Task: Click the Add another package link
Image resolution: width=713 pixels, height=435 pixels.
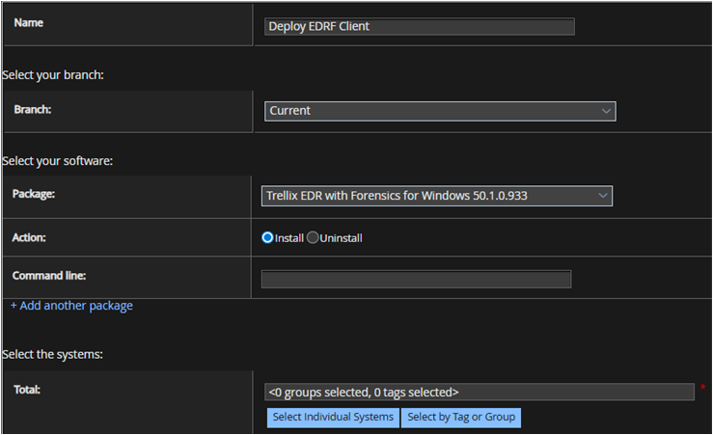Action: click(x=71, y=306)
